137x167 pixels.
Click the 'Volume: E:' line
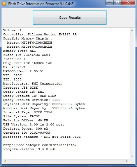coord(13,30)
